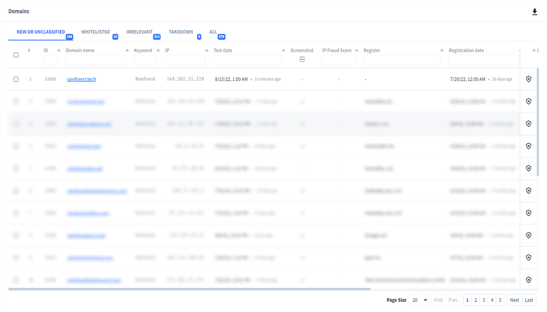Select page 1 in pagination

(467, 300)
